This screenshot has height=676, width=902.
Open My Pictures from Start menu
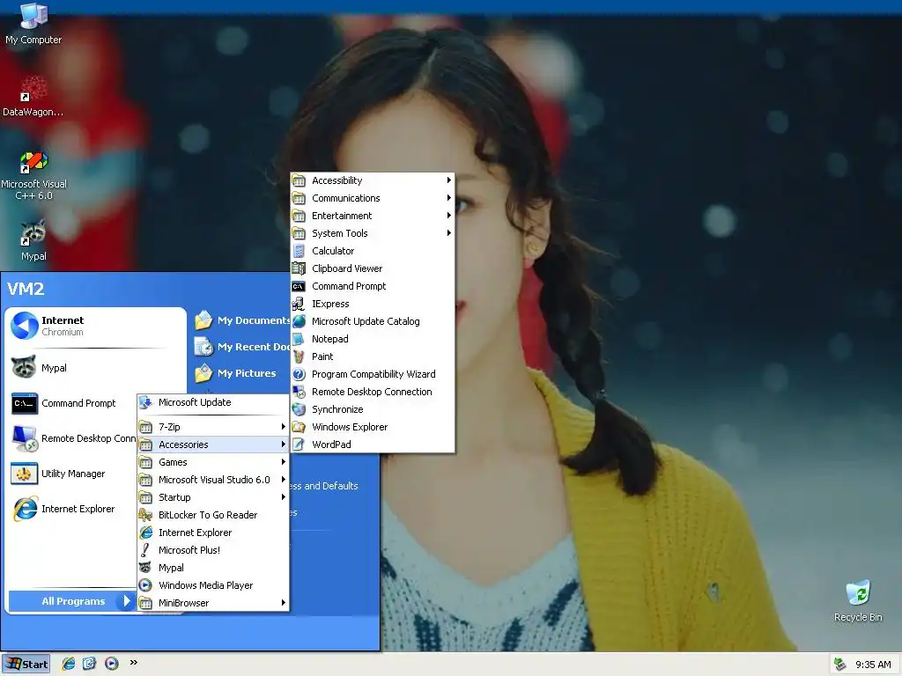[236, 373]
